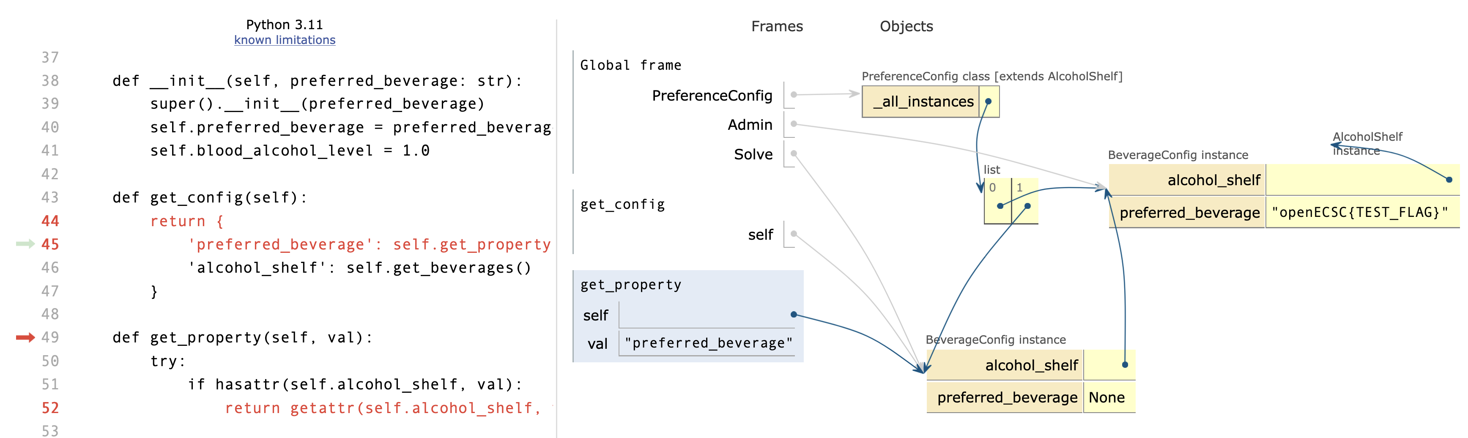The height and width of the screenshot is (438, 1468).
Task: Click line number 52 in the gutter
Action: pyautogui.click(x=50, y=408)
